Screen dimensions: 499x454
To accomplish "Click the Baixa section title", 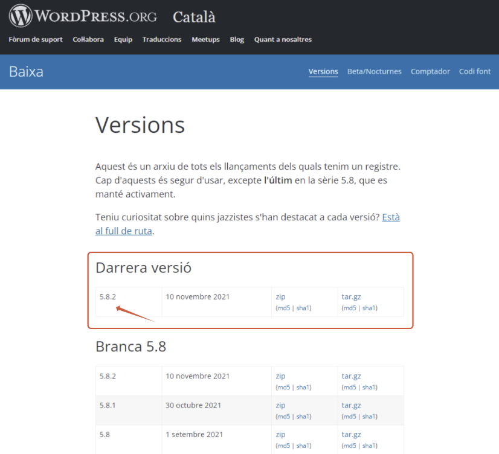I will click(x=26, y=72).
